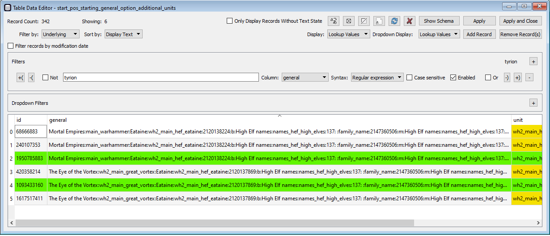The height and width of the screenshot is (236, 550).
Task: Select id cell 420358214
Action: (x=31, y=171)
